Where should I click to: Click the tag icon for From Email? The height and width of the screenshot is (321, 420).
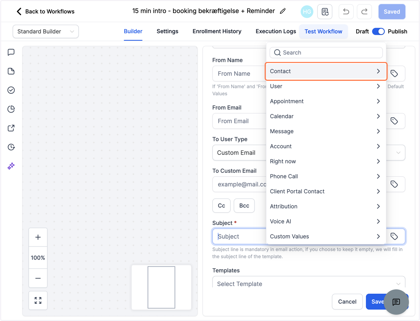pyautogui.click(x=394, y=121)
